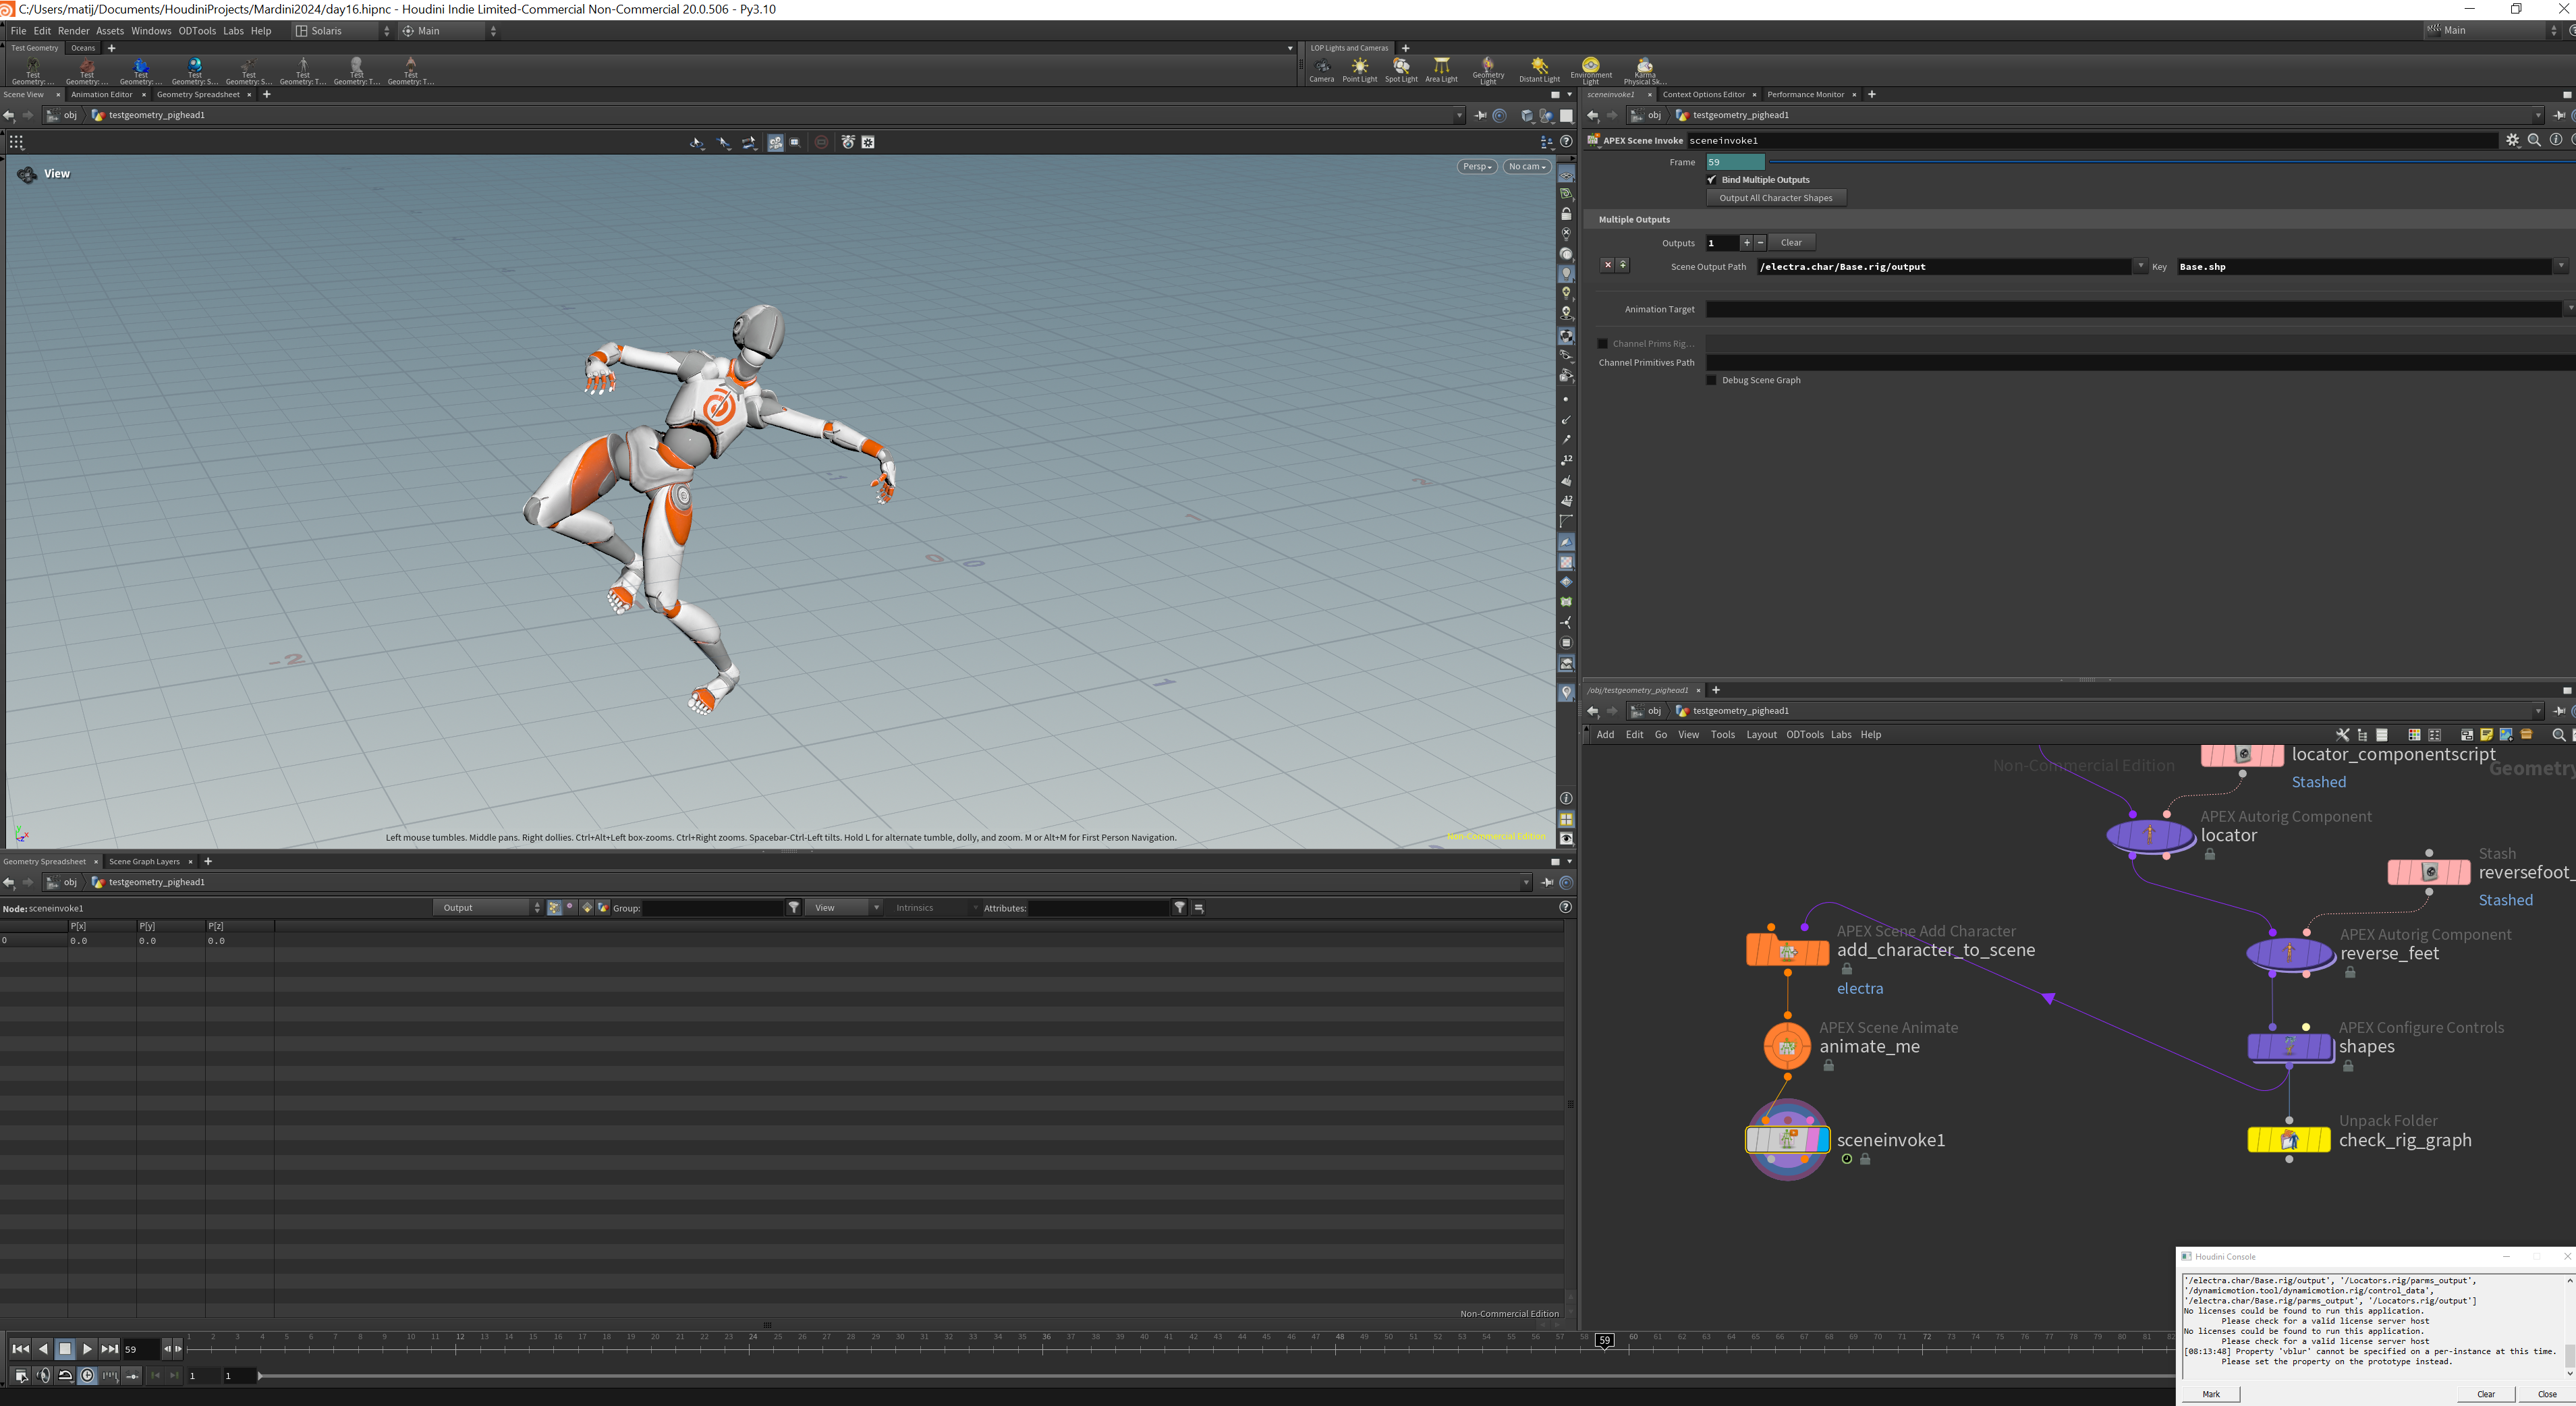
Task: Click Close in the Houdini Console
Action: [2547, 1394]
